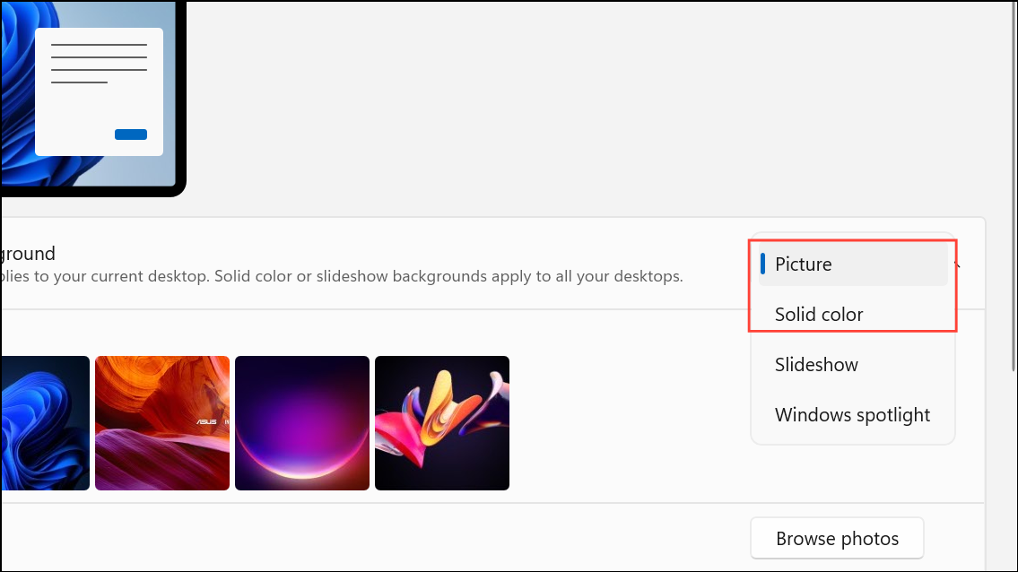Click the blue accent indicator beside Picture
This screenshot has width=1018, height=572.
click(x=763, y=264)
